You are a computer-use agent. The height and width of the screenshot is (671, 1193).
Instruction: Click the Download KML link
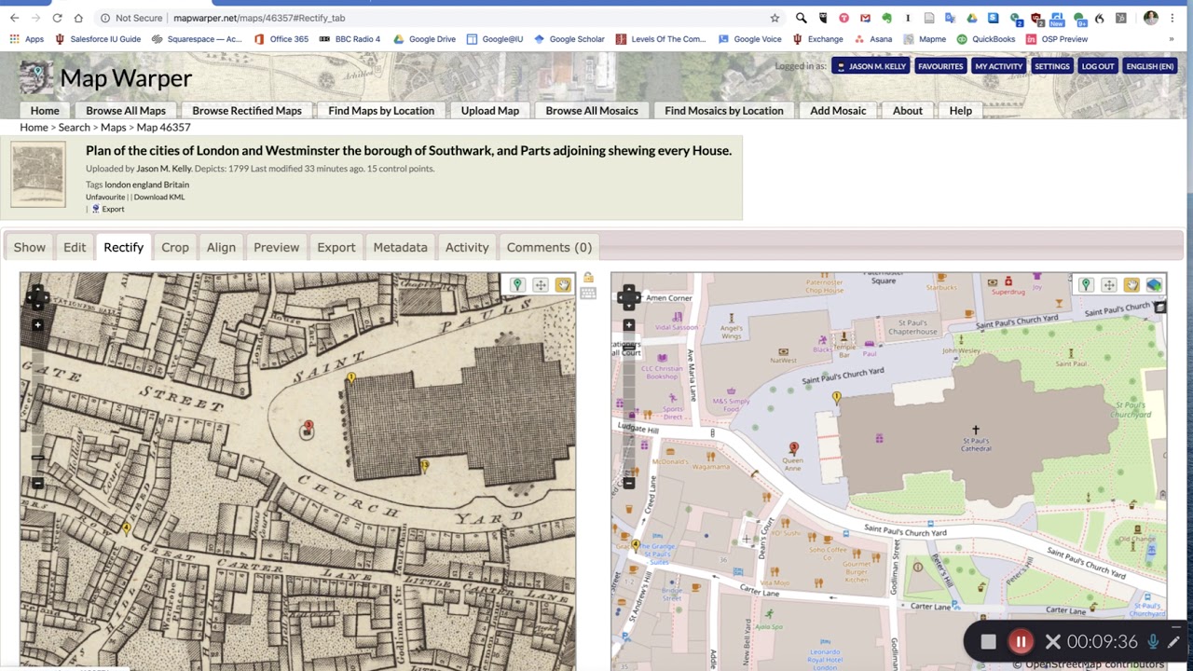[x=159, y=197]
